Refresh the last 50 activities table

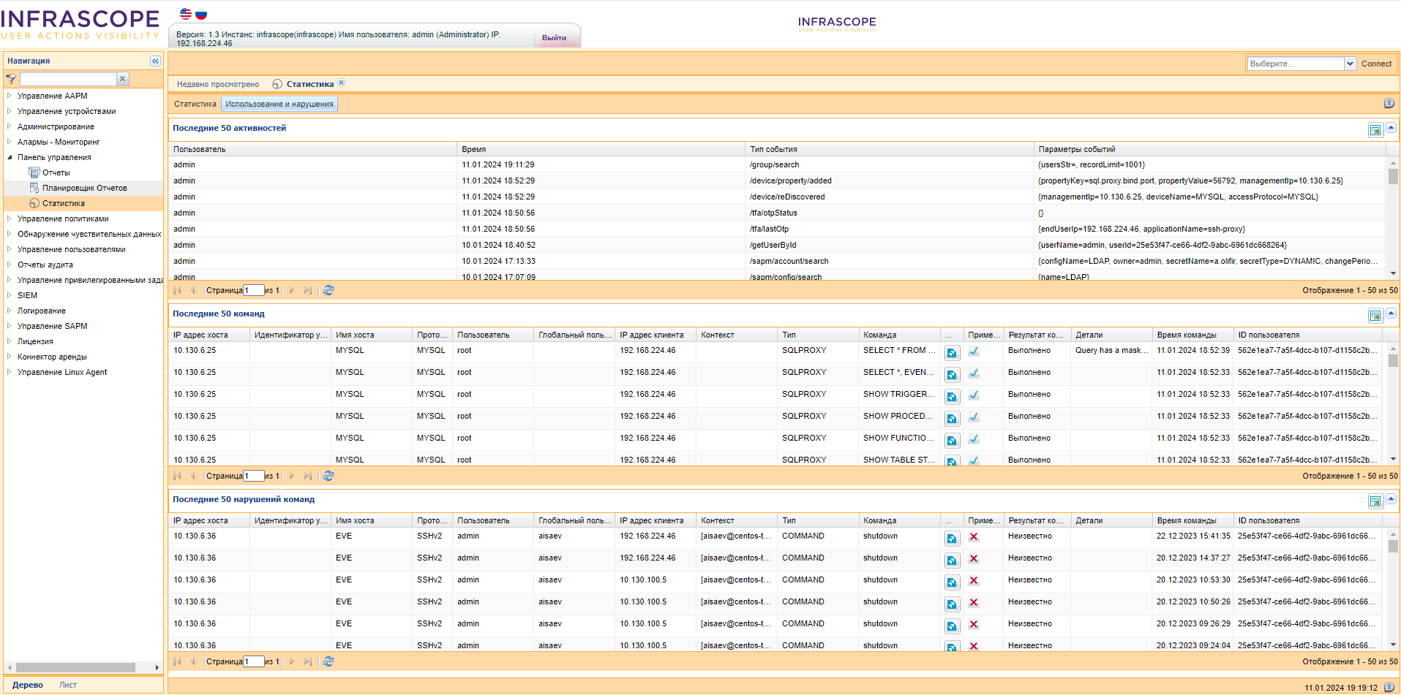(328, 290)
